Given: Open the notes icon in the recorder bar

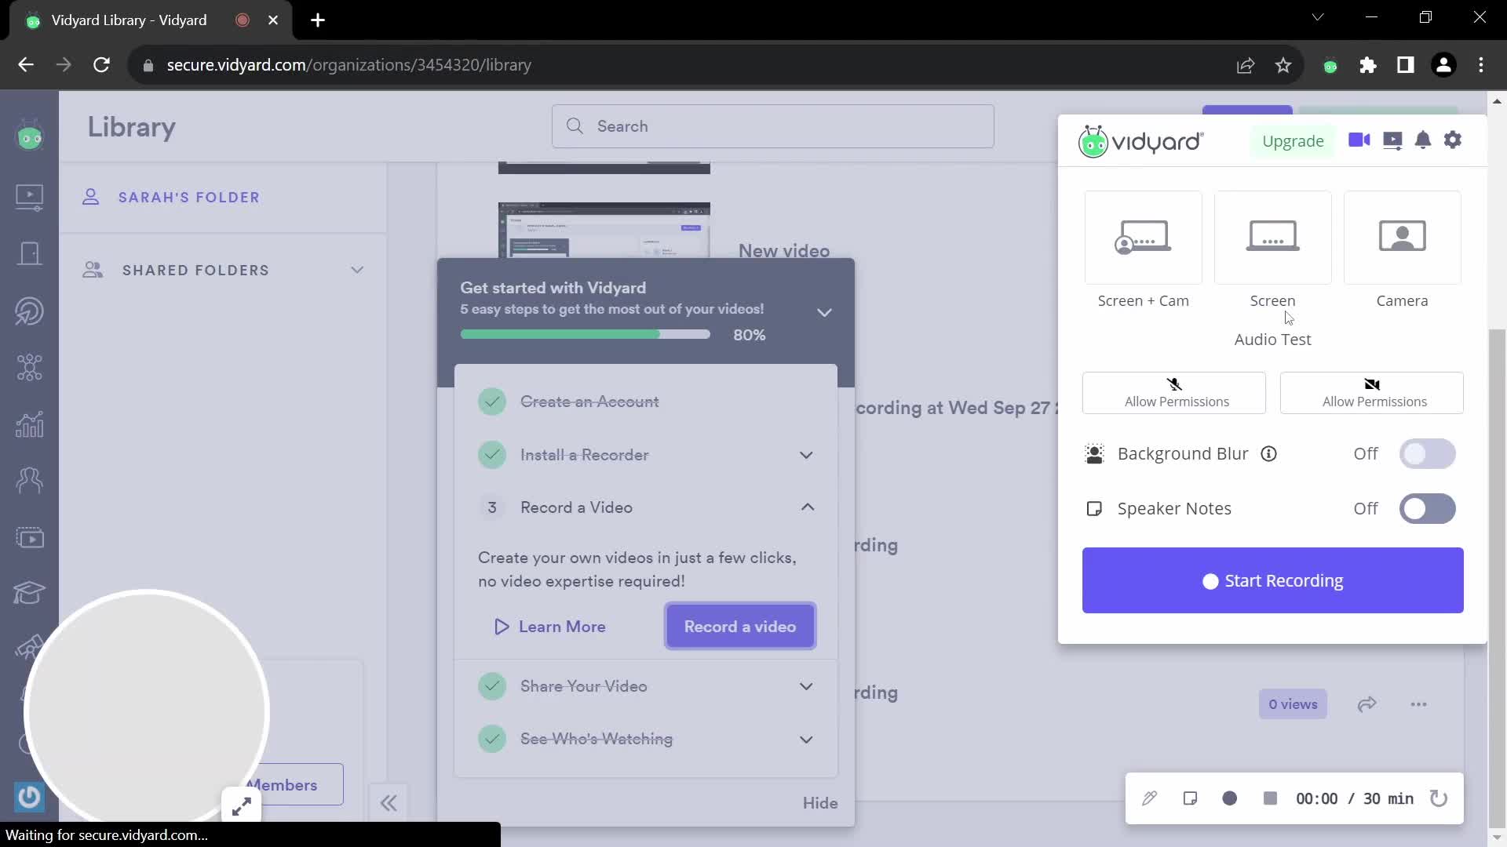Looking at the screenshot, I should tap(1190, 798).
